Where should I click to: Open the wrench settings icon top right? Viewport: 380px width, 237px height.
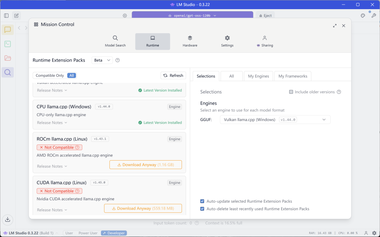pyautogui.click(x=374, y=16)
